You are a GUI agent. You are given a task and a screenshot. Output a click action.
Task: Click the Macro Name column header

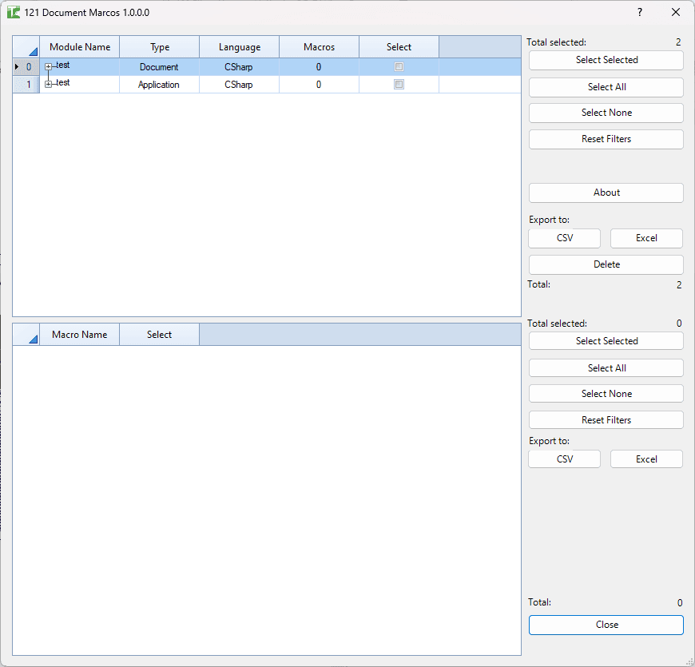point(80,335)
